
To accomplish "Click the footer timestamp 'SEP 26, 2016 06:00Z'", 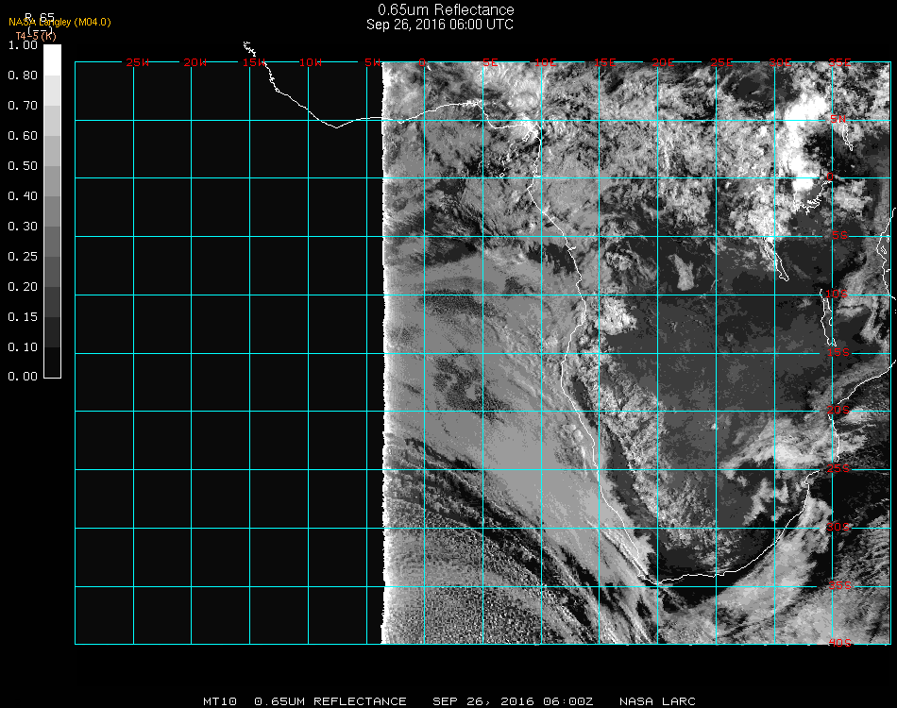I will (x=513, y=701).
